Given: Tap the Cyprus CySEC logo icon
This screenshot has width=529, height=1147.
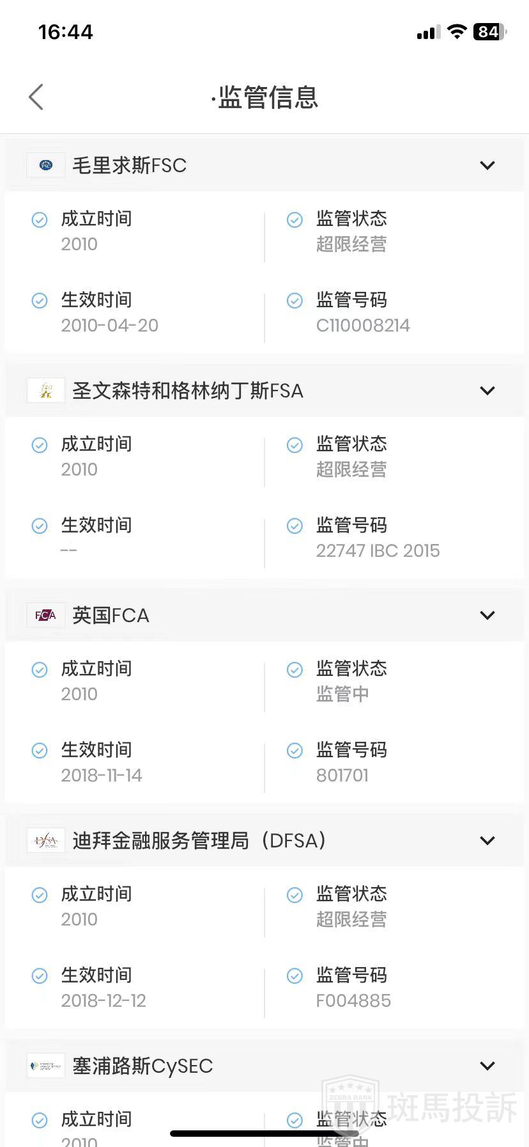Looking at the screenshot, I should coord(46,1066).
